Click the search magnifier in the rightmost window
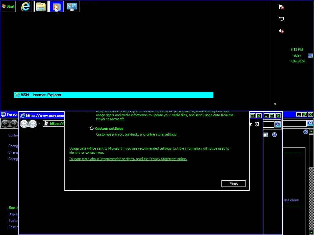 tap(310, 123)
